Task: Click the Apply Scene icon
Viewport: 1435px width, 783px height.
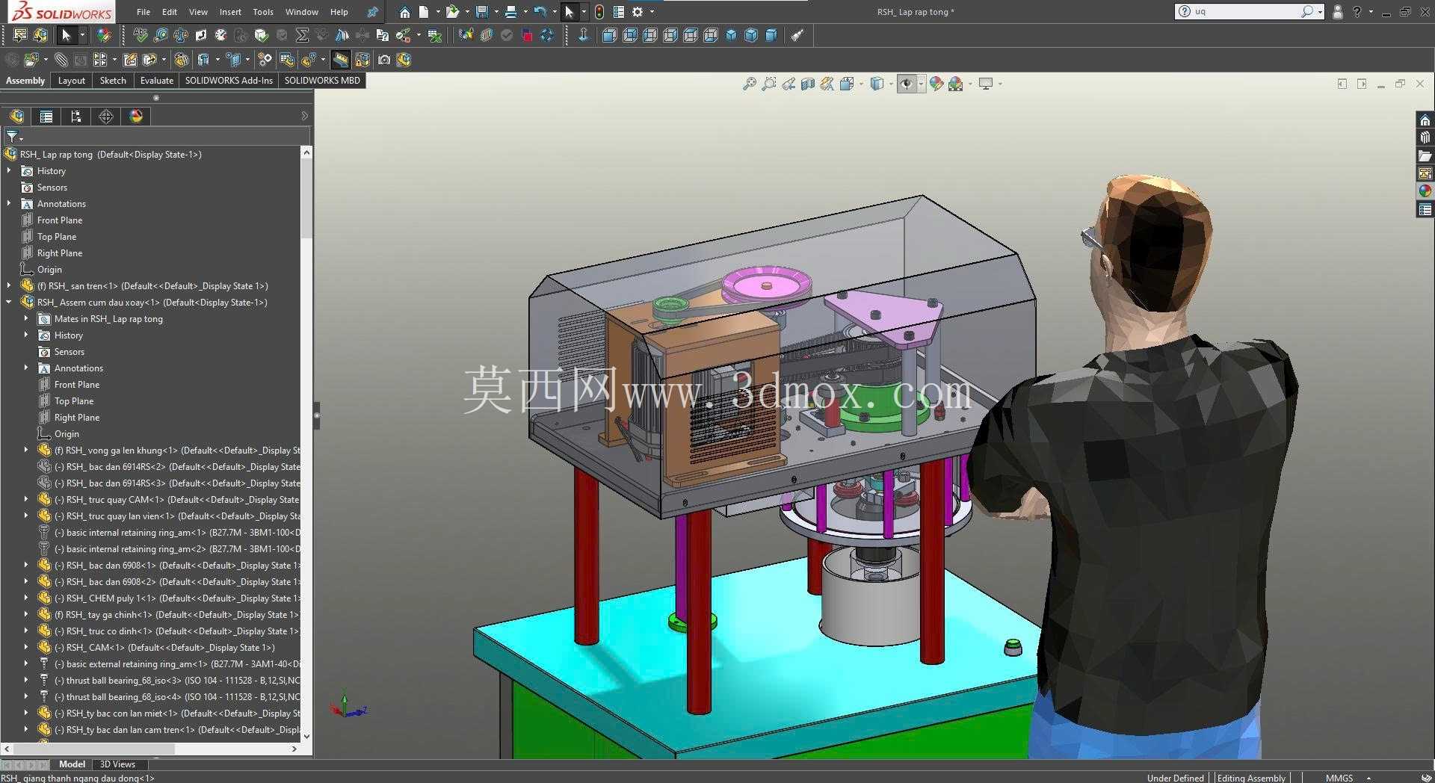Action: coord(955,84)
